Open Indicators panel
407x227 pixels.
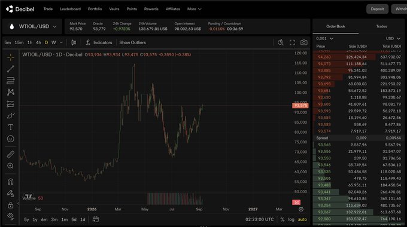coord(99,42)
